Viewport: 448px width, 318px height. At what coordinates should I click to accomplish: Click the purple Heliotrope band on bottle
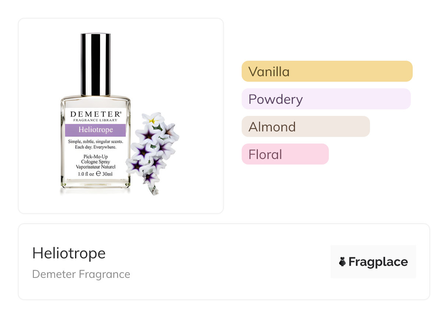coord(96,130)
